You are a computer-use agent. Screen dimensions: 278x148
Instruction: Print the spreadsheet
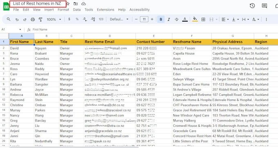pos(33,20)
